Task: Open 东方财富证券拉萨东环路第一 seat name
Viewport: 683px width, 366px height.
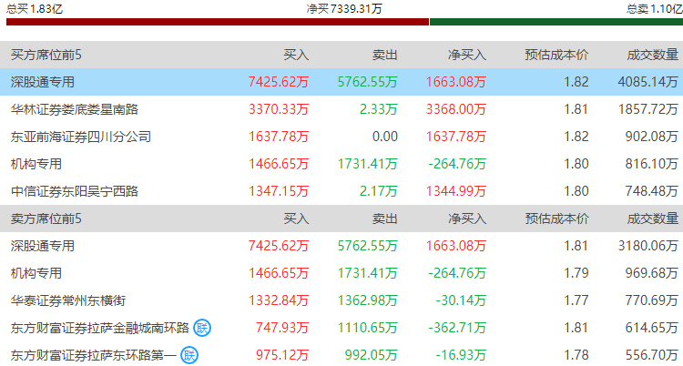Action: coord(94,355)
